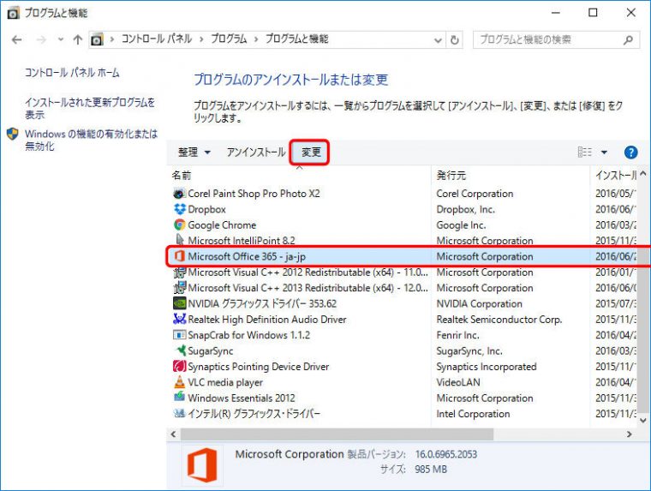This screenshot has height=491, width=651.
Task: Click VideoLAN publisher cell
Action: click(458, 382)
